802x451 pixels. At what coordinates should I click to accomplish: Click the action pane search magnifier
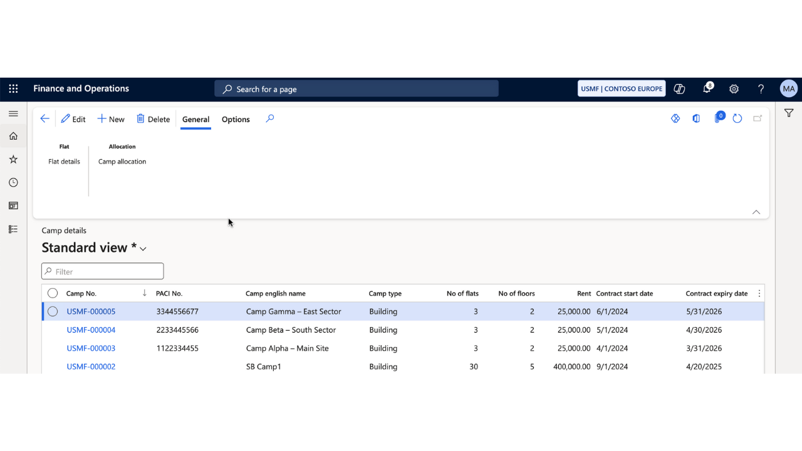270,118
